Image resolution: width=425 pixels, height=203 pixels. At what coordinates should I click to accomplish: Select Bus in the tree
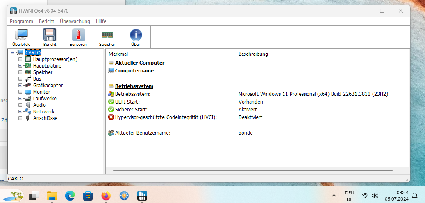[37, 79]
